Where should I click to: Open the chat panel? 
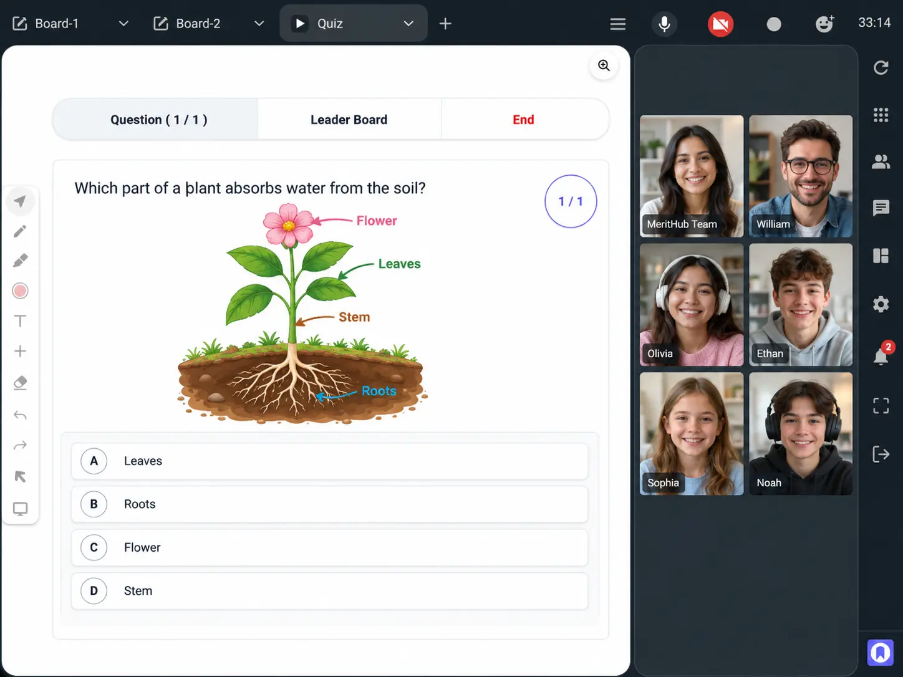pos(881,208)
